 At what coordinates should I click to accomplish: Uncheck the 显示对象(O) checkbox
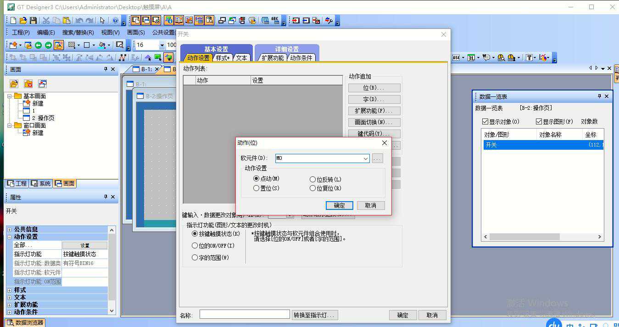[485, 122]
